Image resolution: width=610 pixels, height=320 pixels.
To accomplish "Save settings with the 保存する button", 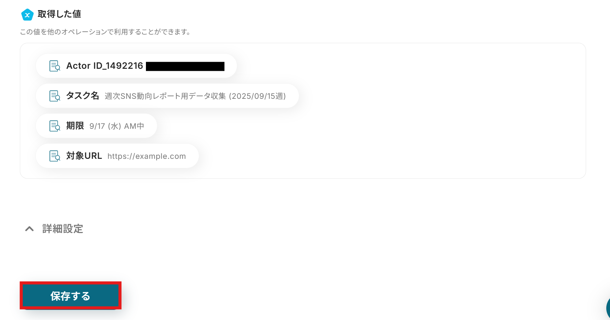I will [70, 296].
